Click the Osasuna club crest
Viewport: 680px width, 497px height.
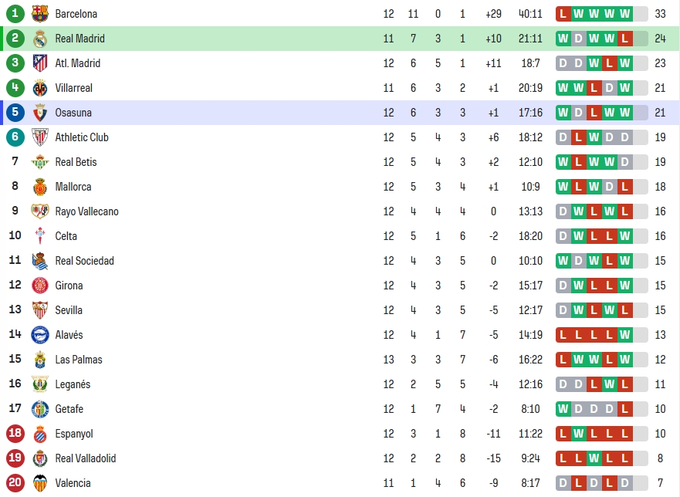(x=40, y=113)
